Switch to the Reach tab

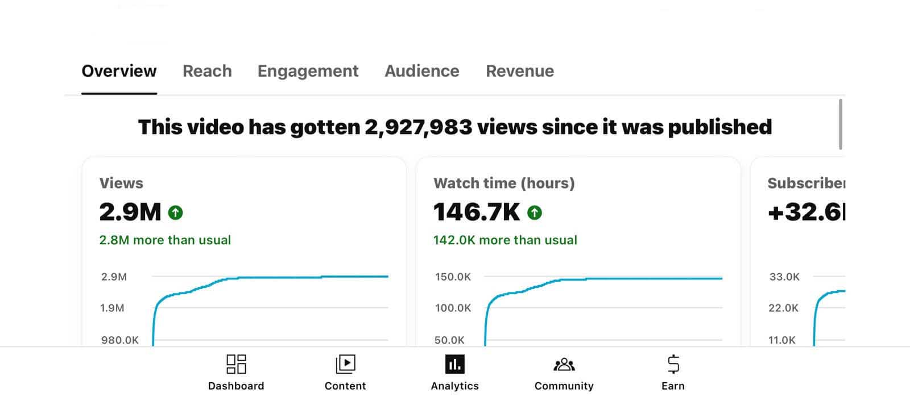[207, 71]
